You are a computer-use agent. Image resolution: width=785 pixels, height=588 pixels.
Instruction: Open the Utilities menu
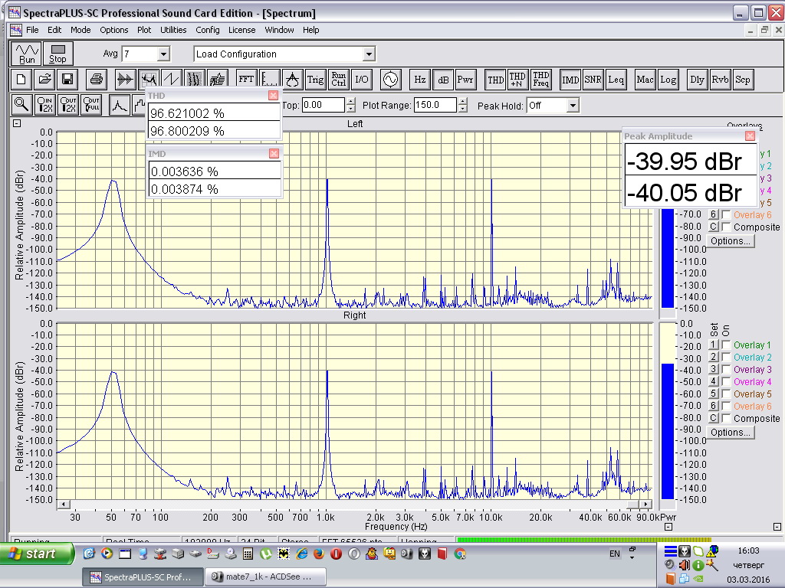pos(173,30)
